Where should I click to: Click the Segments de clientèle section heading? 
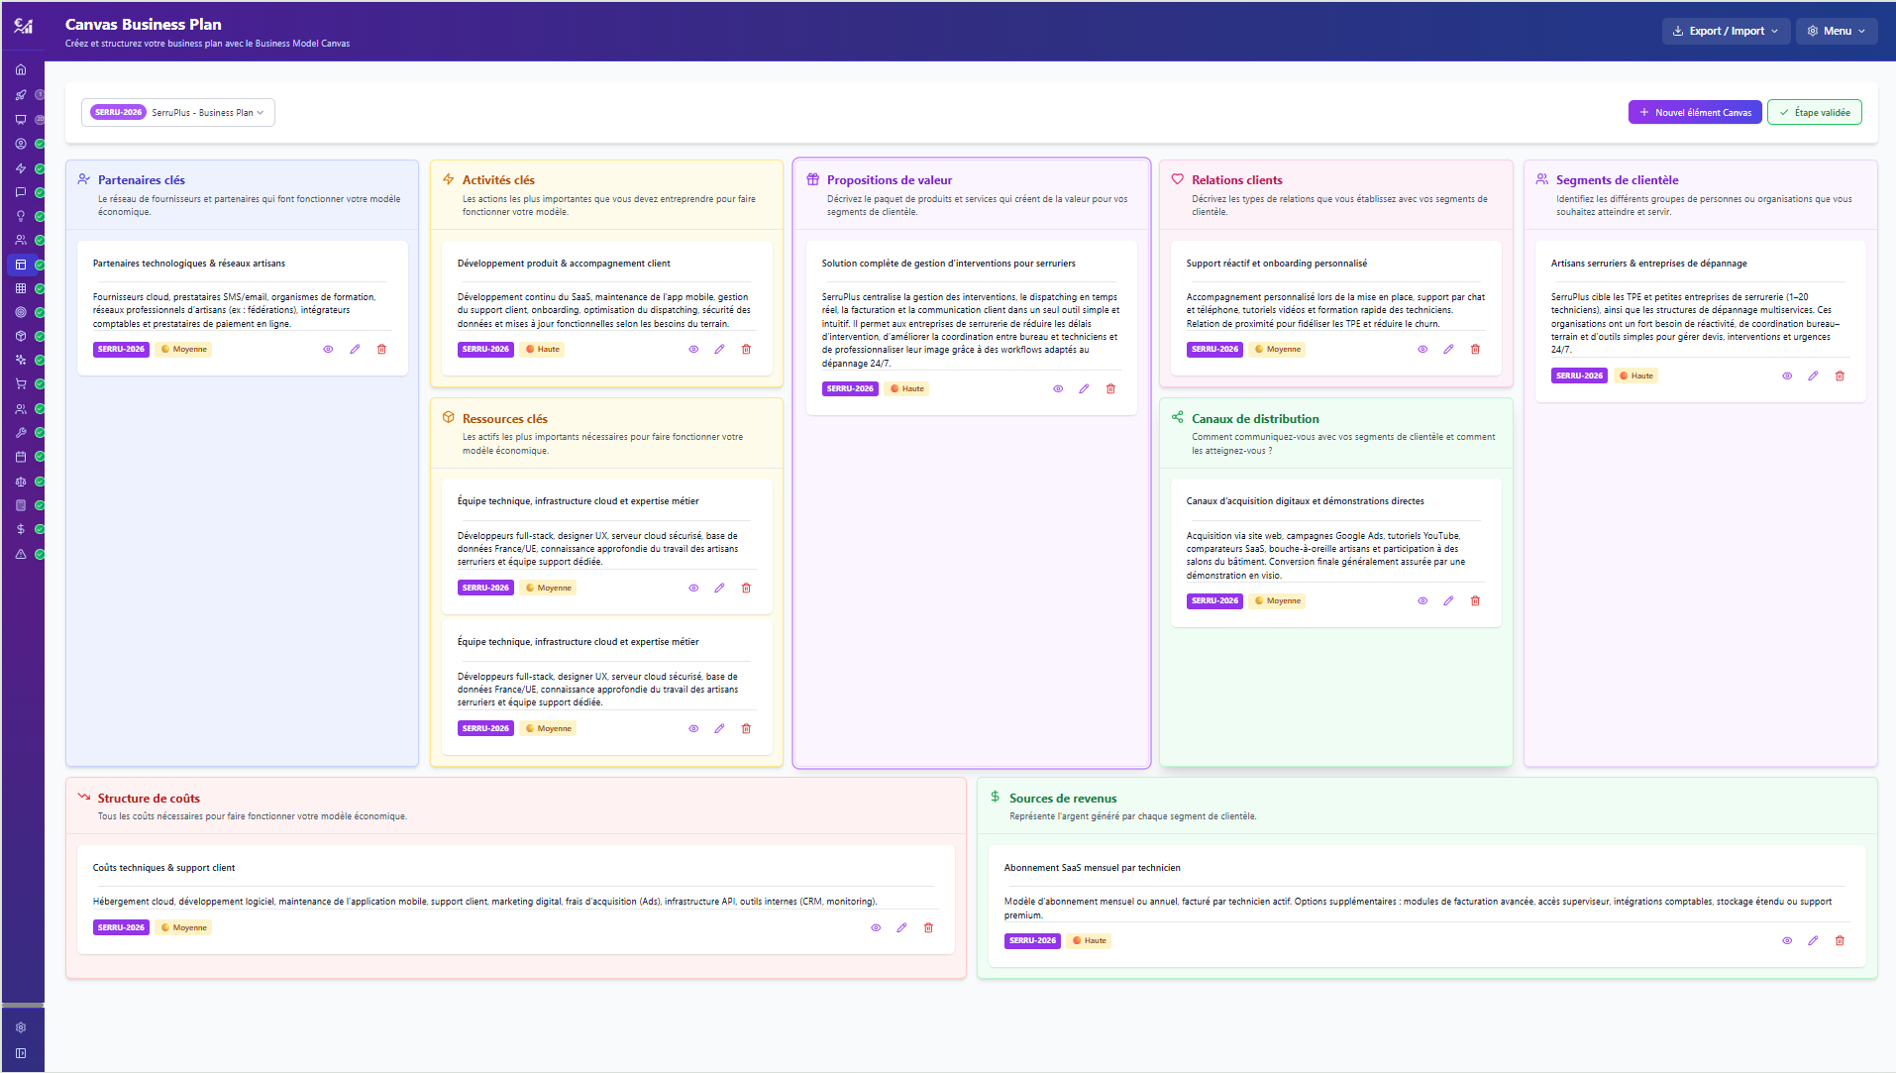tap(1618, 180)
